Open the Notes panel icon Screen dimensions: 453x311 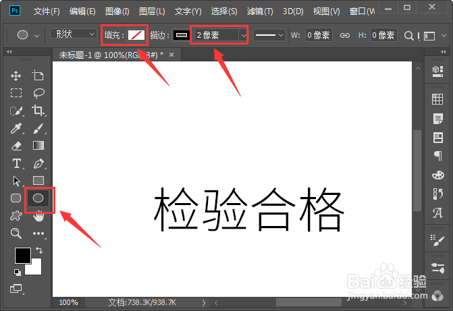click(x=438, y=119)
